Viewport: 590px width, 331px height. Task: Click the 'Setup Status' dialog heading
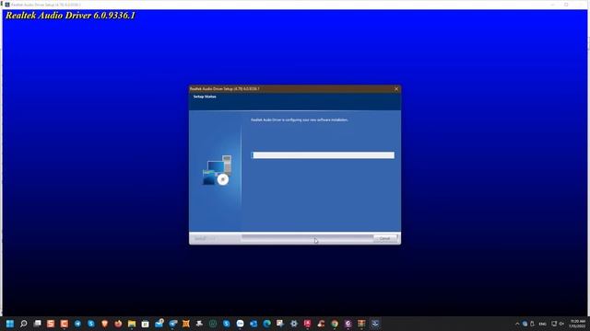pos(205,97)
